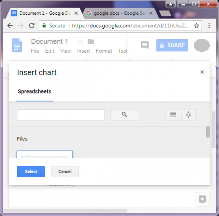The width and height of the screenshot is (219, 216).
Task: Select the Spreadsheets tab
Action: click(x=35, y=91)
